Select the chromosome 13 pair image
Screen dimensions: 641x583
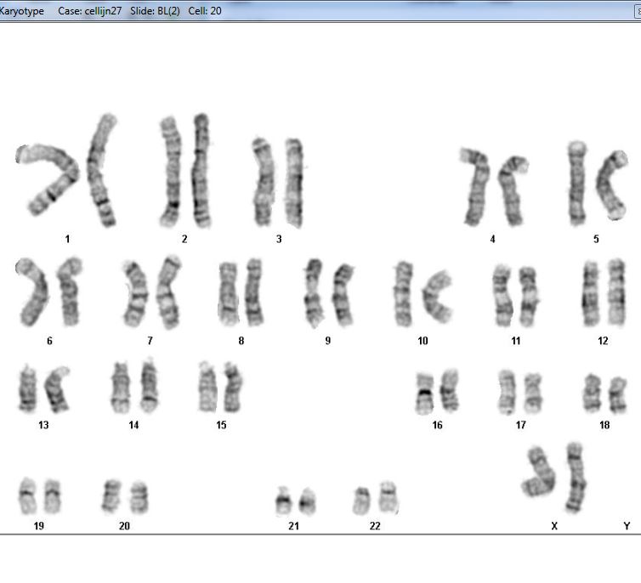click(43, 388)
